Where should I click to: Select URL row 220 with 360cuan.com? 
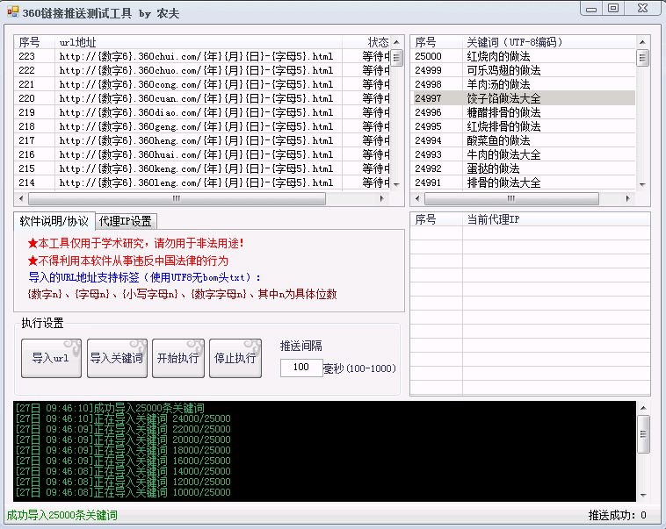[202, 98]
